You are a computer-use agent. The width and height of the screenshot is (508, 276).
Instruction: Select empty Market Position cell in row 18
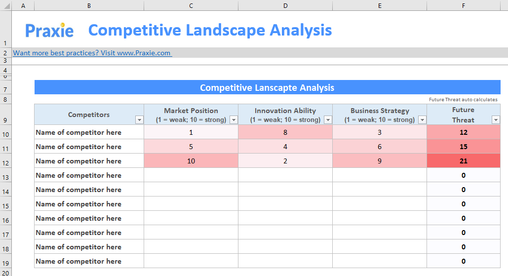tap(191, 246)
